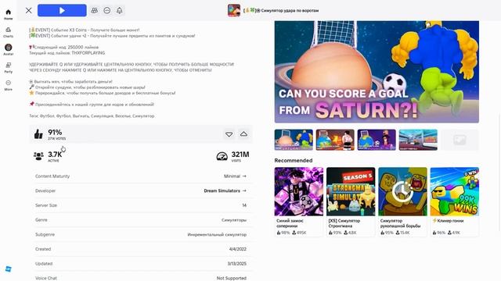The image size is (501, 281).
Task: Click the Voice Chat Not Supported row
Action: coord(141,278)
